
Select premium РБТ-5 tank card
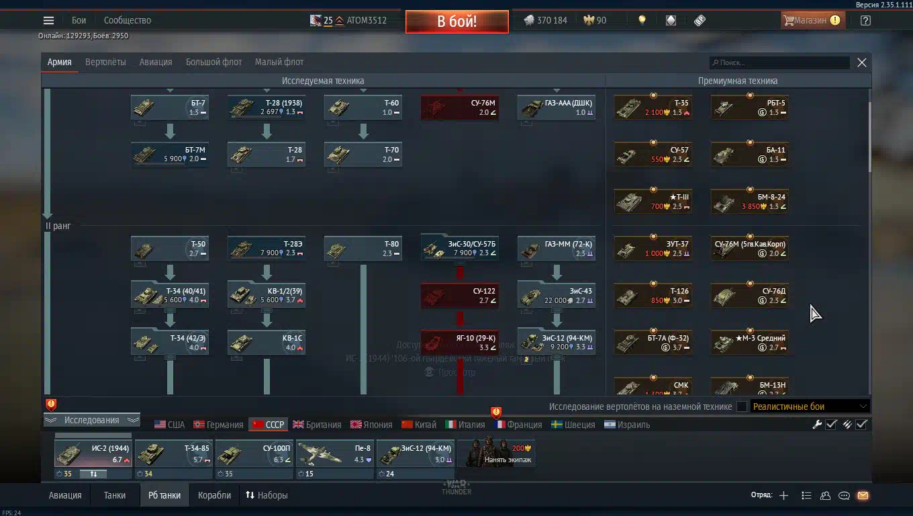750,107
